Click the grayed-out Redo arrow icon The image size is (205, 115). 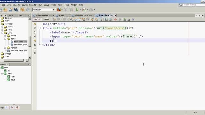point(28,10)
